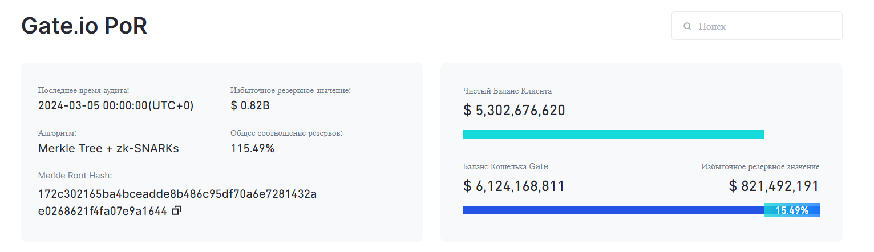Select the Merkle Root Hash string

pos(177,202)
